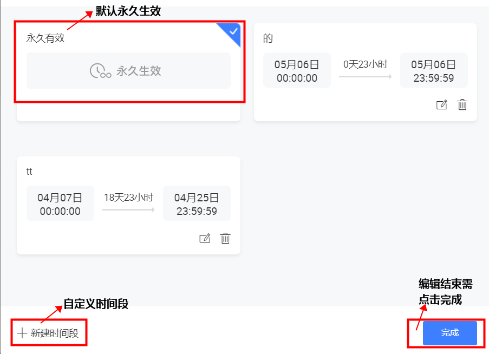This screenshot has width=489, height=354.
Task: Click the edit icon on 的 card
Action: pos(441,104)
